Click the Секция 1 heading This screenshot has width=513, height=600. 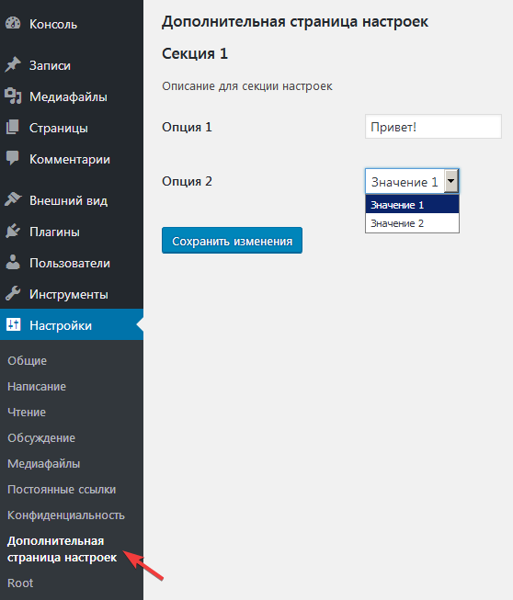[x=195, y=53]
